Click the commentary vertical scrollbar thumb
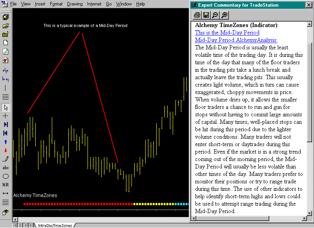Viewport: 314px width, 228px height. pos(309,92)
